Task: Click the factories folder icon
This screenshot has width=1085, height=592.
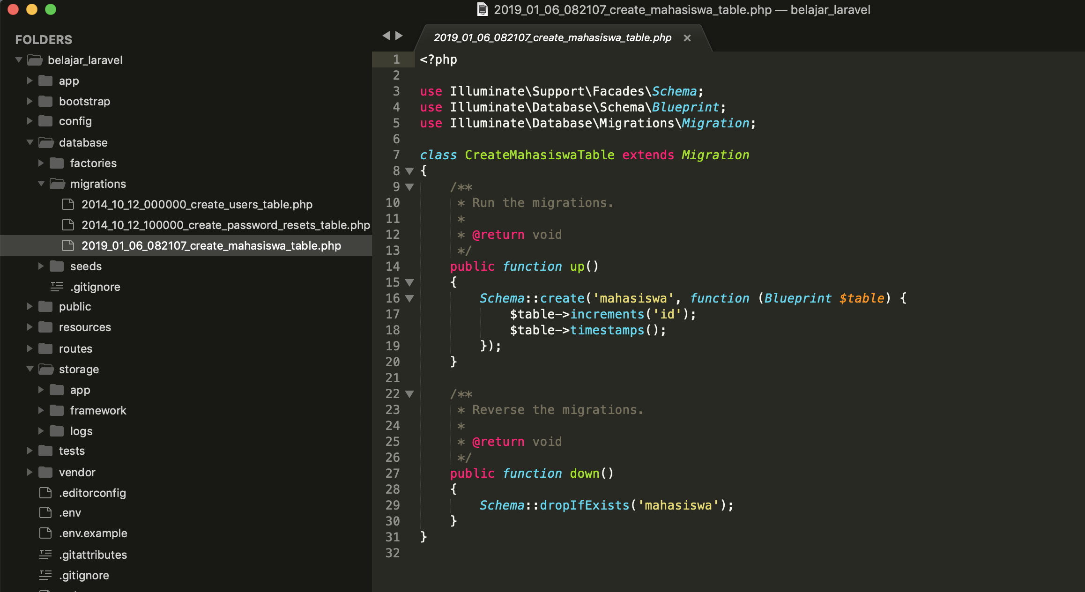Action: pos(57,163)
